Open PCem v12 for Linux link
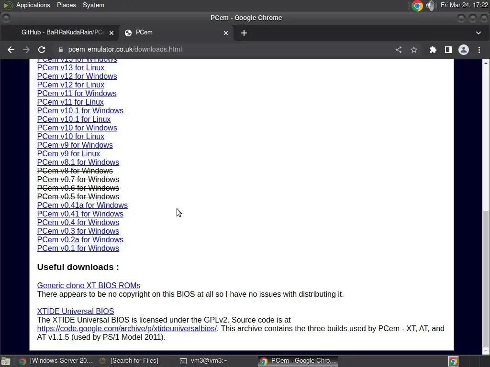This screenshot has height=367, width=490. point(71,85)
